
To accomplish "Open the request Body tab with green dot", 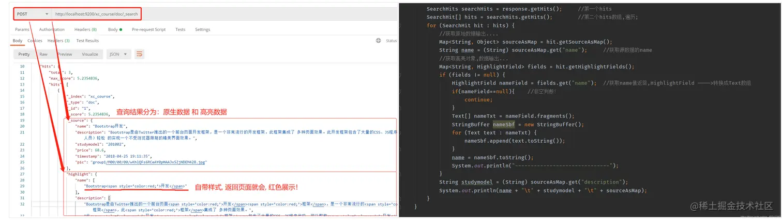I will 115,29.
